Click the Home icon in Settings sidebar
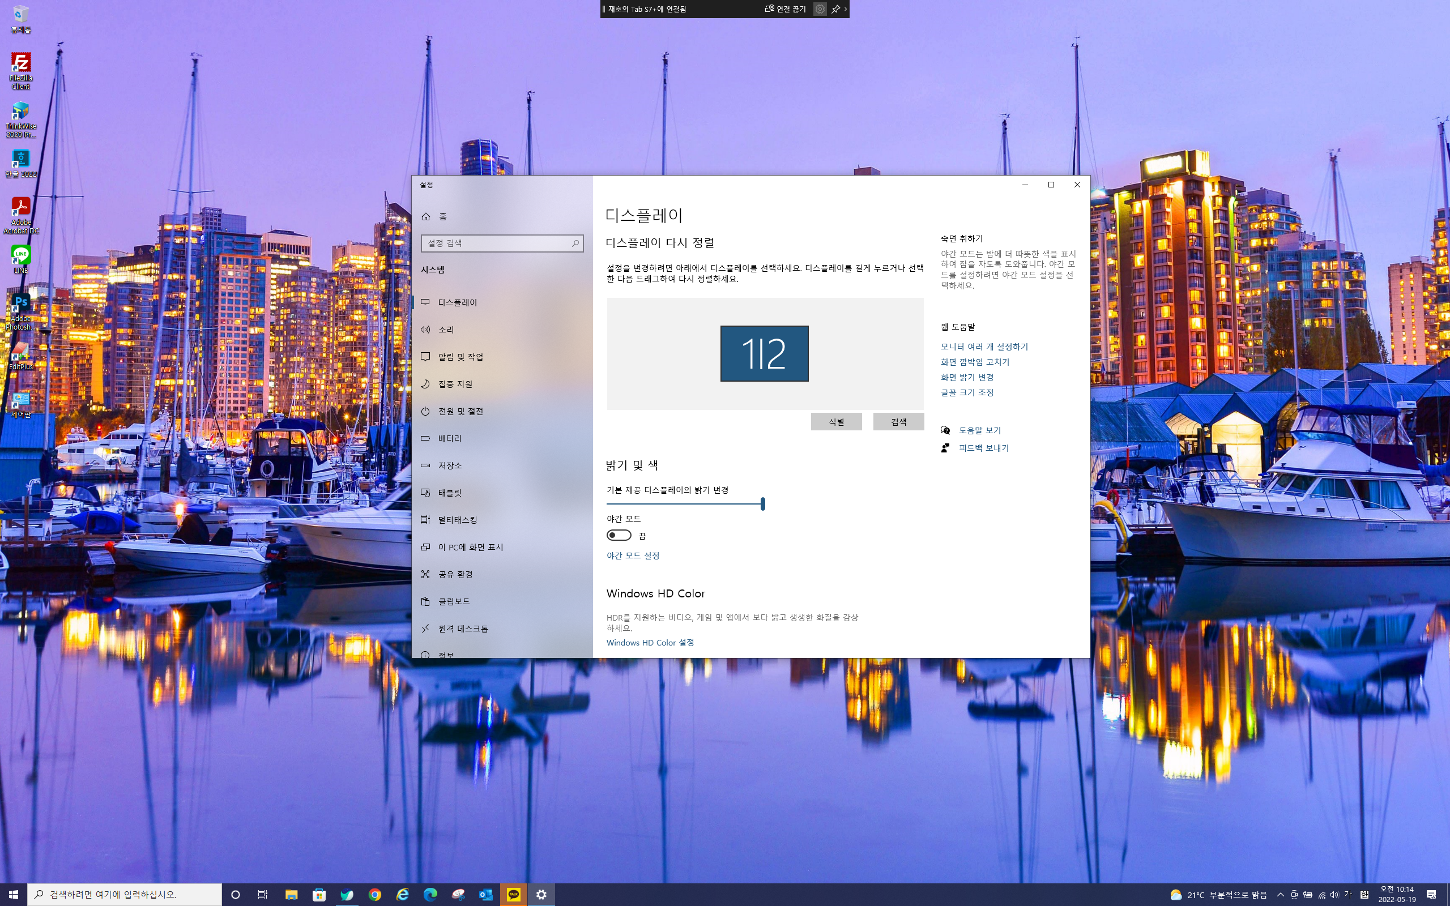The height and width of the screenshot is (906, 1450). (x=426, y=216)
